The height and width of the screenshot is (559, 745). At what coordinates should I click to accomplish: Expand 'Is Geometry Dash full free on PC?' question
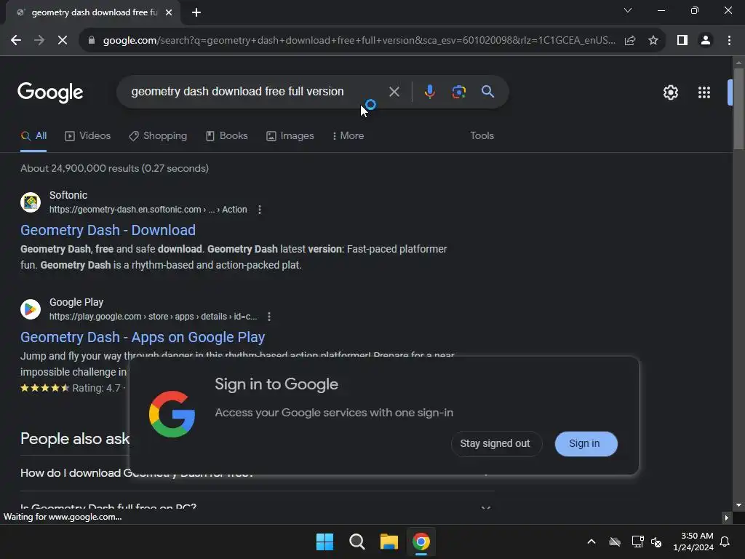[257, 507]
